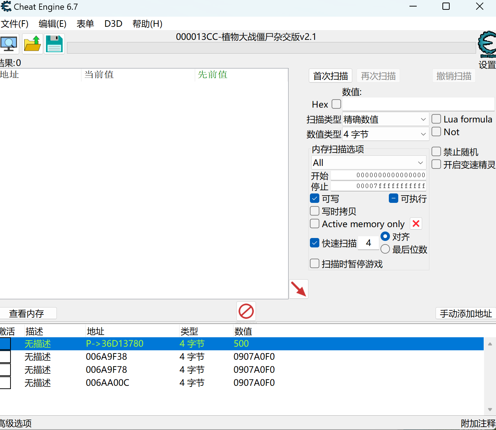Open memory region dropdown showing All

(369, 163)
